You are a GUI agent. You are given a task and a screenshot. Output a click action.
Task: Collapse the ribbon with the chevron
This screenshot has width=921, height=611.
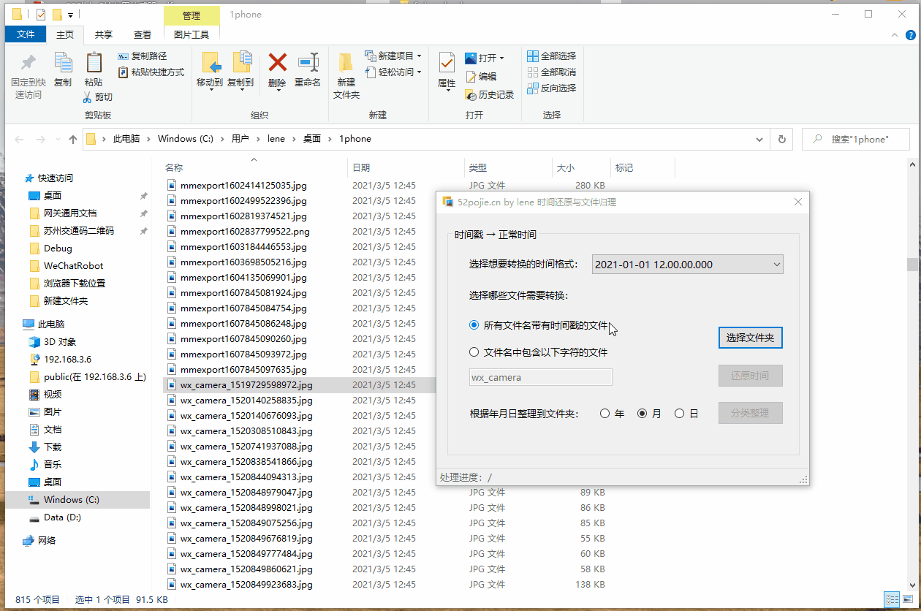pos(894,34)
